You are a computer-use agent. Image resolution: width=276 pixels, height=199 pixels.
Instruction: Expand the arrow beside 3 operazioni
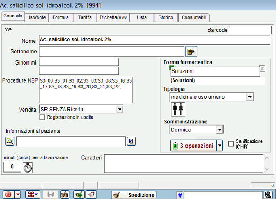coord(220,146)
